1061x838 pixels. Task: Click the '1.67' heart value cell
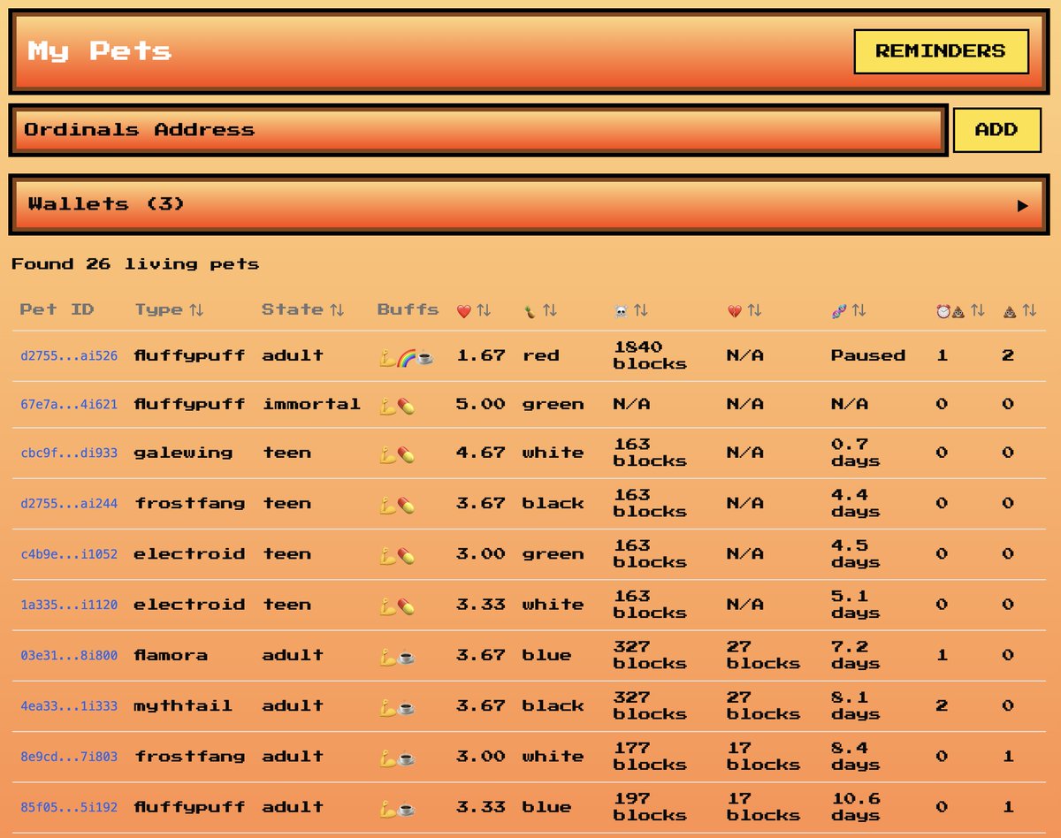[481, 356]
